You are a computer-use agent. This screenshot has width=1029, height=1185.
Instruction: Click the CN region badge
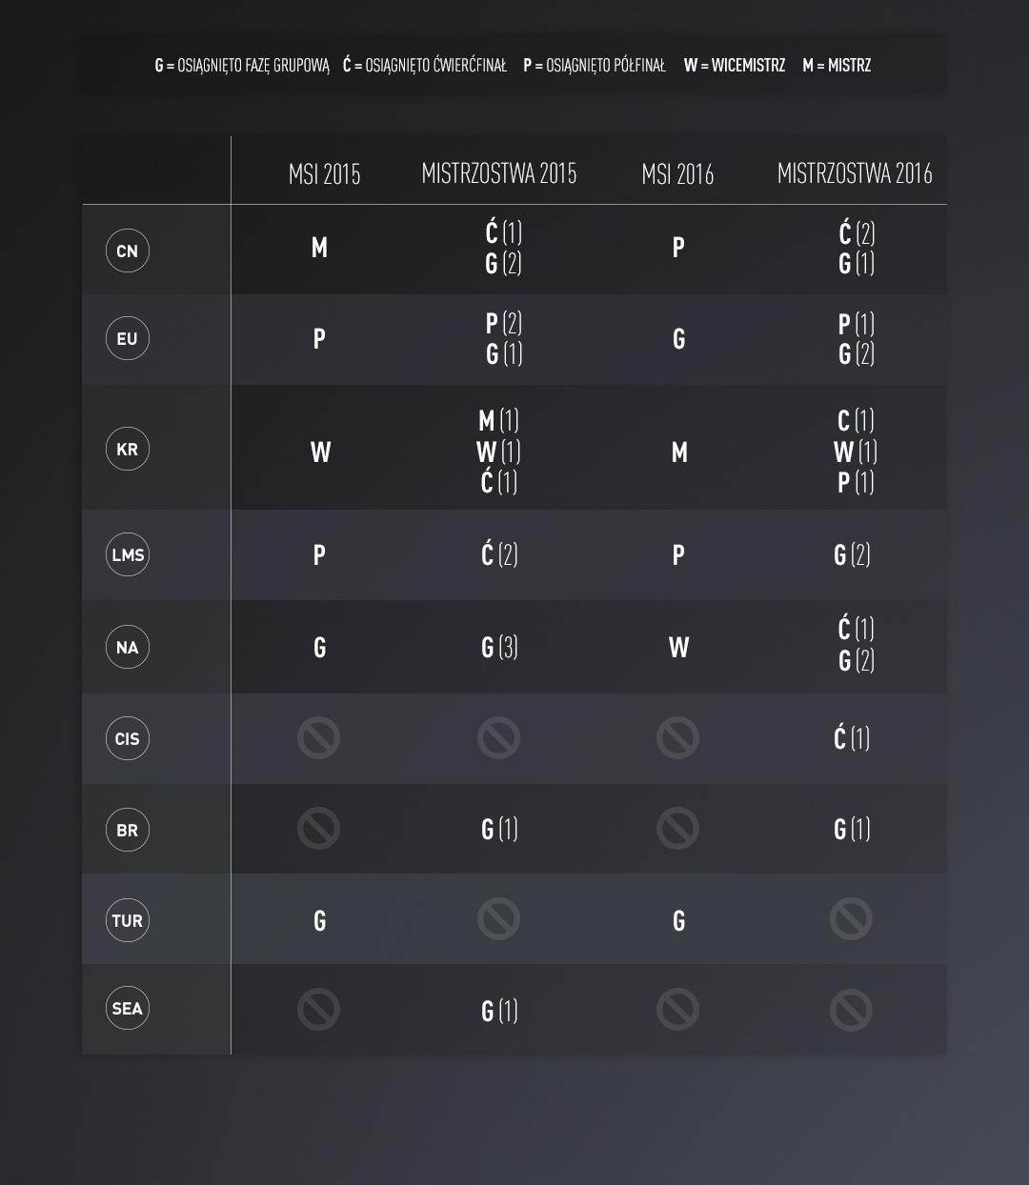[128, 251]
